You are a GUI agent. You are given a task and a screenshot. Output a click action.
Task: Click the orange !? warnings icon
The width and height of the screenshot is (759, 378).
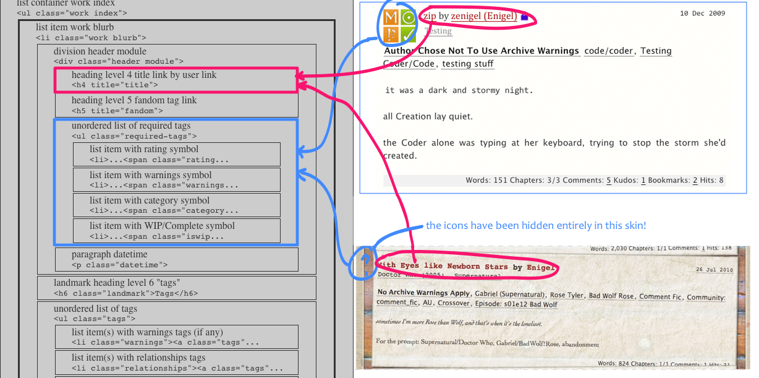pos(391,35)
